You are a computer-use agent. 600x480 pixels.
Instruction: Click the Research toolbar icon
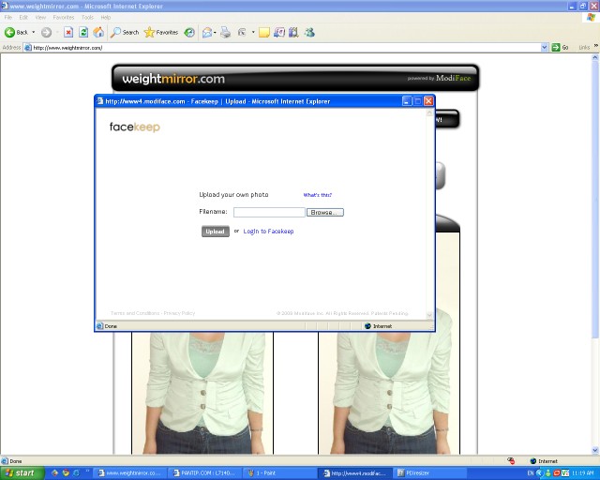[279, 33]
